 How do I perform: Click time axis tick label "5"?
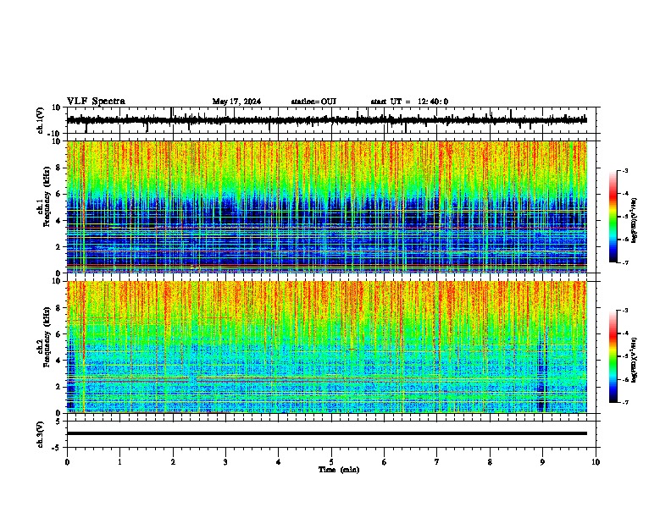(331, 462)
